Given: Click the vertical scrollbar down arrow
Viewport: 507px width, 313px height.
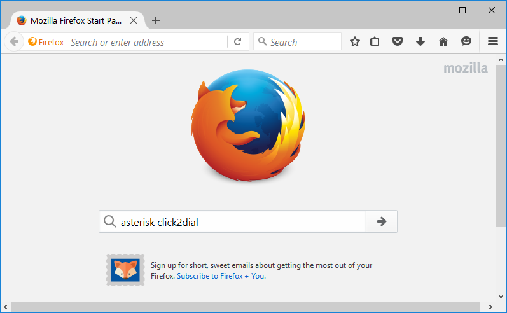Looking at the screenshot, I should pyautogui.click(x=501, y=296).
